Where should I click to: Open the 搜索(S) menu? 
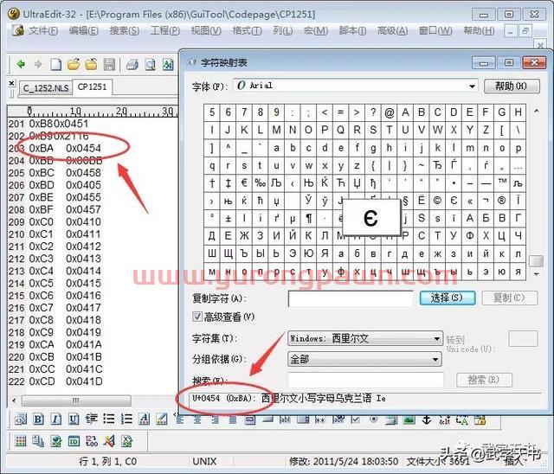[124, 30]
